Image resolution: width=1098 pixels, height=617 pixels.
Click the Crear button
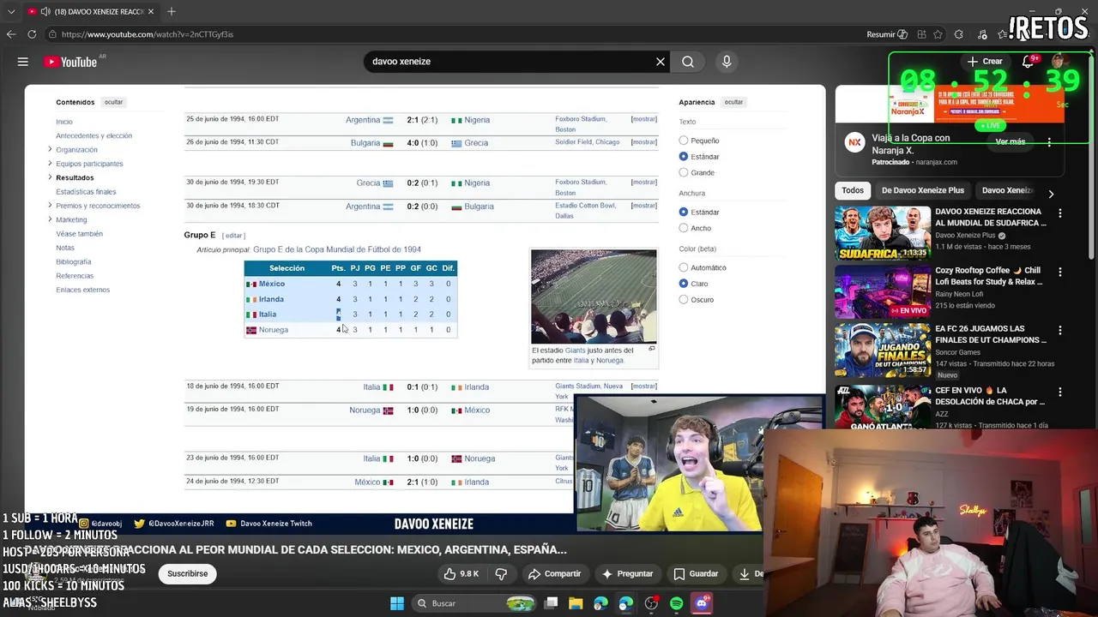pos(985,62)
